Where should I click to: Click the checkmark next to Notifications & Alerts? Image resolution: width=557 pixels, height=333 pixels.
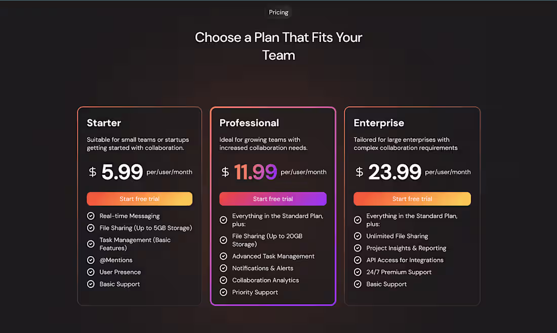click(x=223, y=268)
